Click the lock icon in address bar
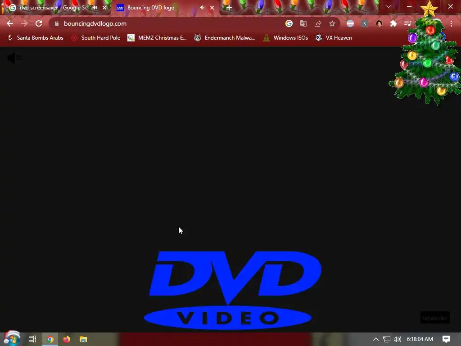461x346 pixels. pyautogui.click(x=57, y=23)
